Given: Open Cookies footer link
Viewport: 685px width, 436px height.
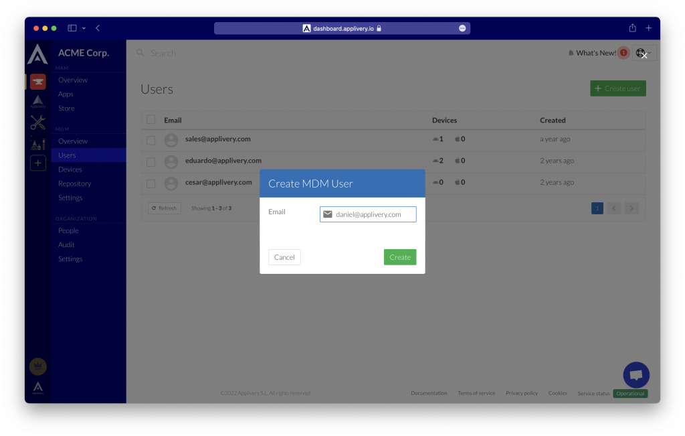Looking at the screenshot, I should pos(558,393).
